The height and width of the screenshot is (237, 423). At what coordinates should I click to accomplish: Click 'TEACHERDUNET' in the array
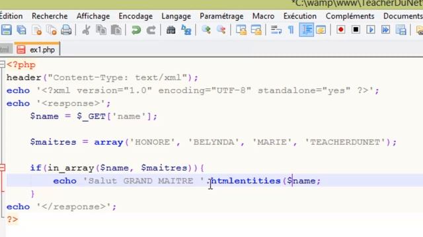point(345,142)
